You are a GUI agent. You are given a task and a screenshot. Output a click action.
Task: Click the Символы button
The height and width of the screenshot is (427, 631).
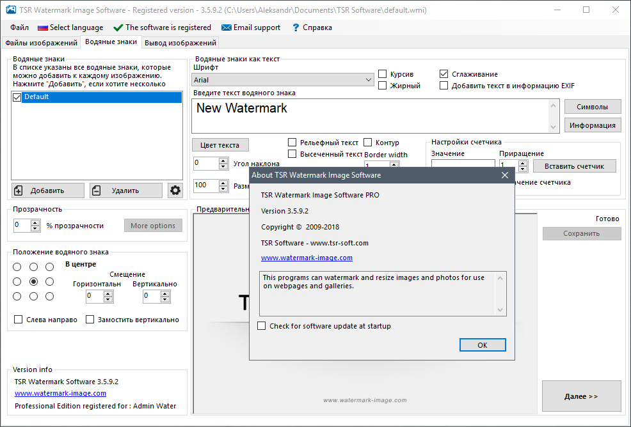593,107
